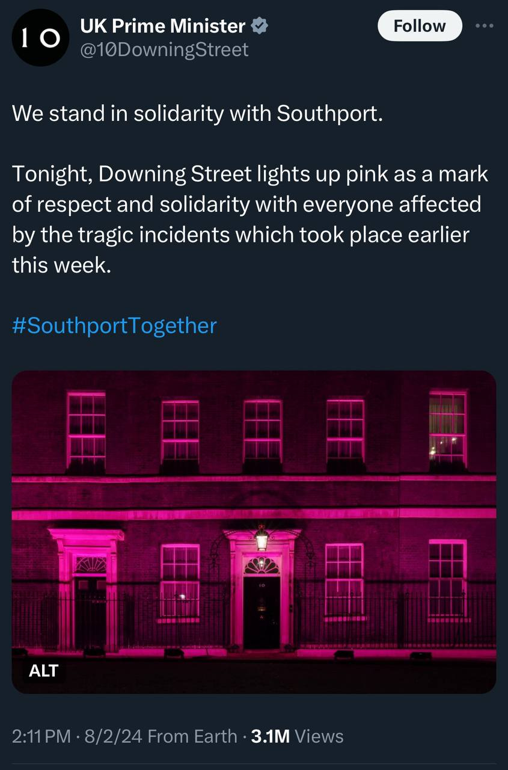Image resolution: width=508 pixels, height=770 pixels.
Task: Click the paragraph starting 'Tonight, Downing Street'
Action: (x=250, y=220)
